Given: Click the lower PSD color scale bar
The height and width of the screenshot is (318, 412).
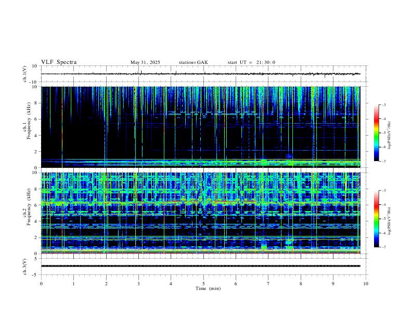Looking at the screenshot, I should [377, 219].
